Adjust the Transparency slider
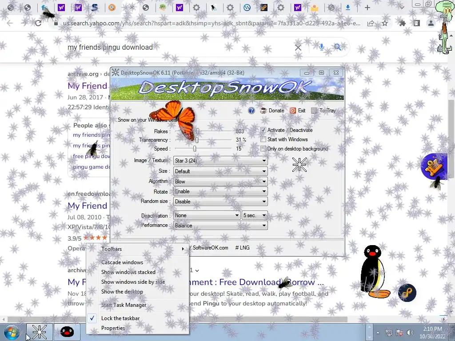 pyautogui.click(x=197, y=140)
